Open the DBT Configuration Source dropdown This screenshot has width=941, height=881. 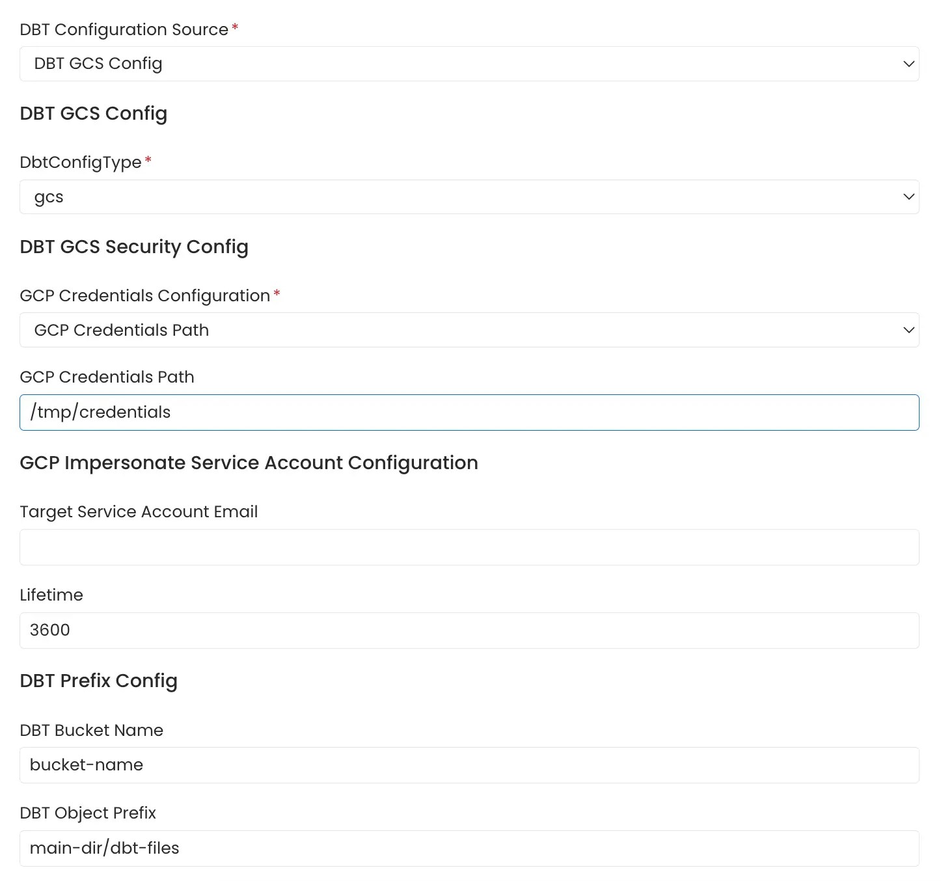point(469,63)
